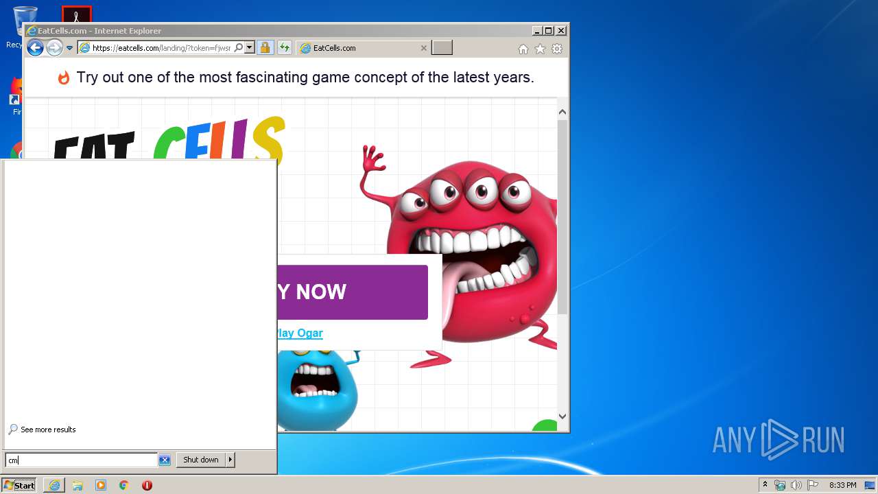878x494 pixels.
Task: Close the EatCells.com tab
Action: click(x=423, y=48)
